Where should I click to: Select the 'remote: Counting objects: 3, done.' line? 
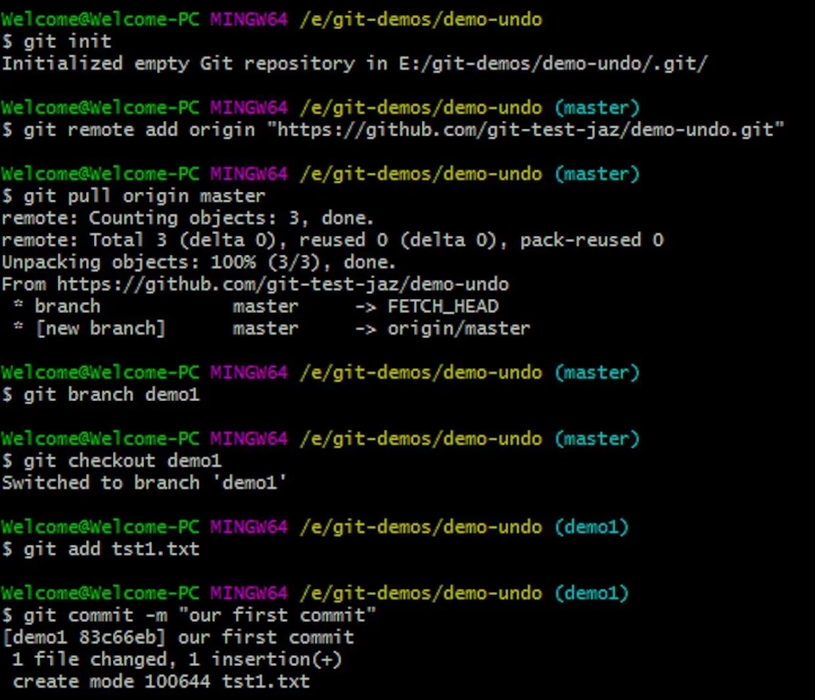point(187,218)
